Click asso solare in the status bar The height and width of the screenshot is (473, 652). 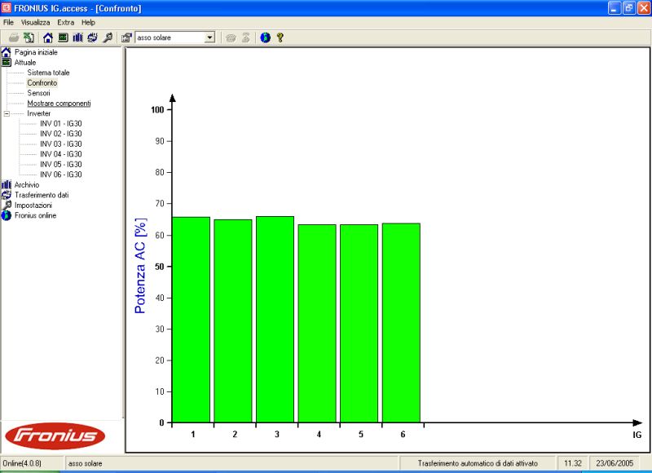click(86, 463)
